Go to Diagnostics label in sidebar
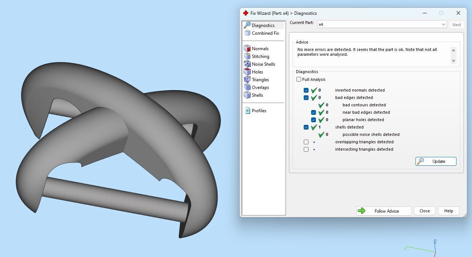 (263, 25)
